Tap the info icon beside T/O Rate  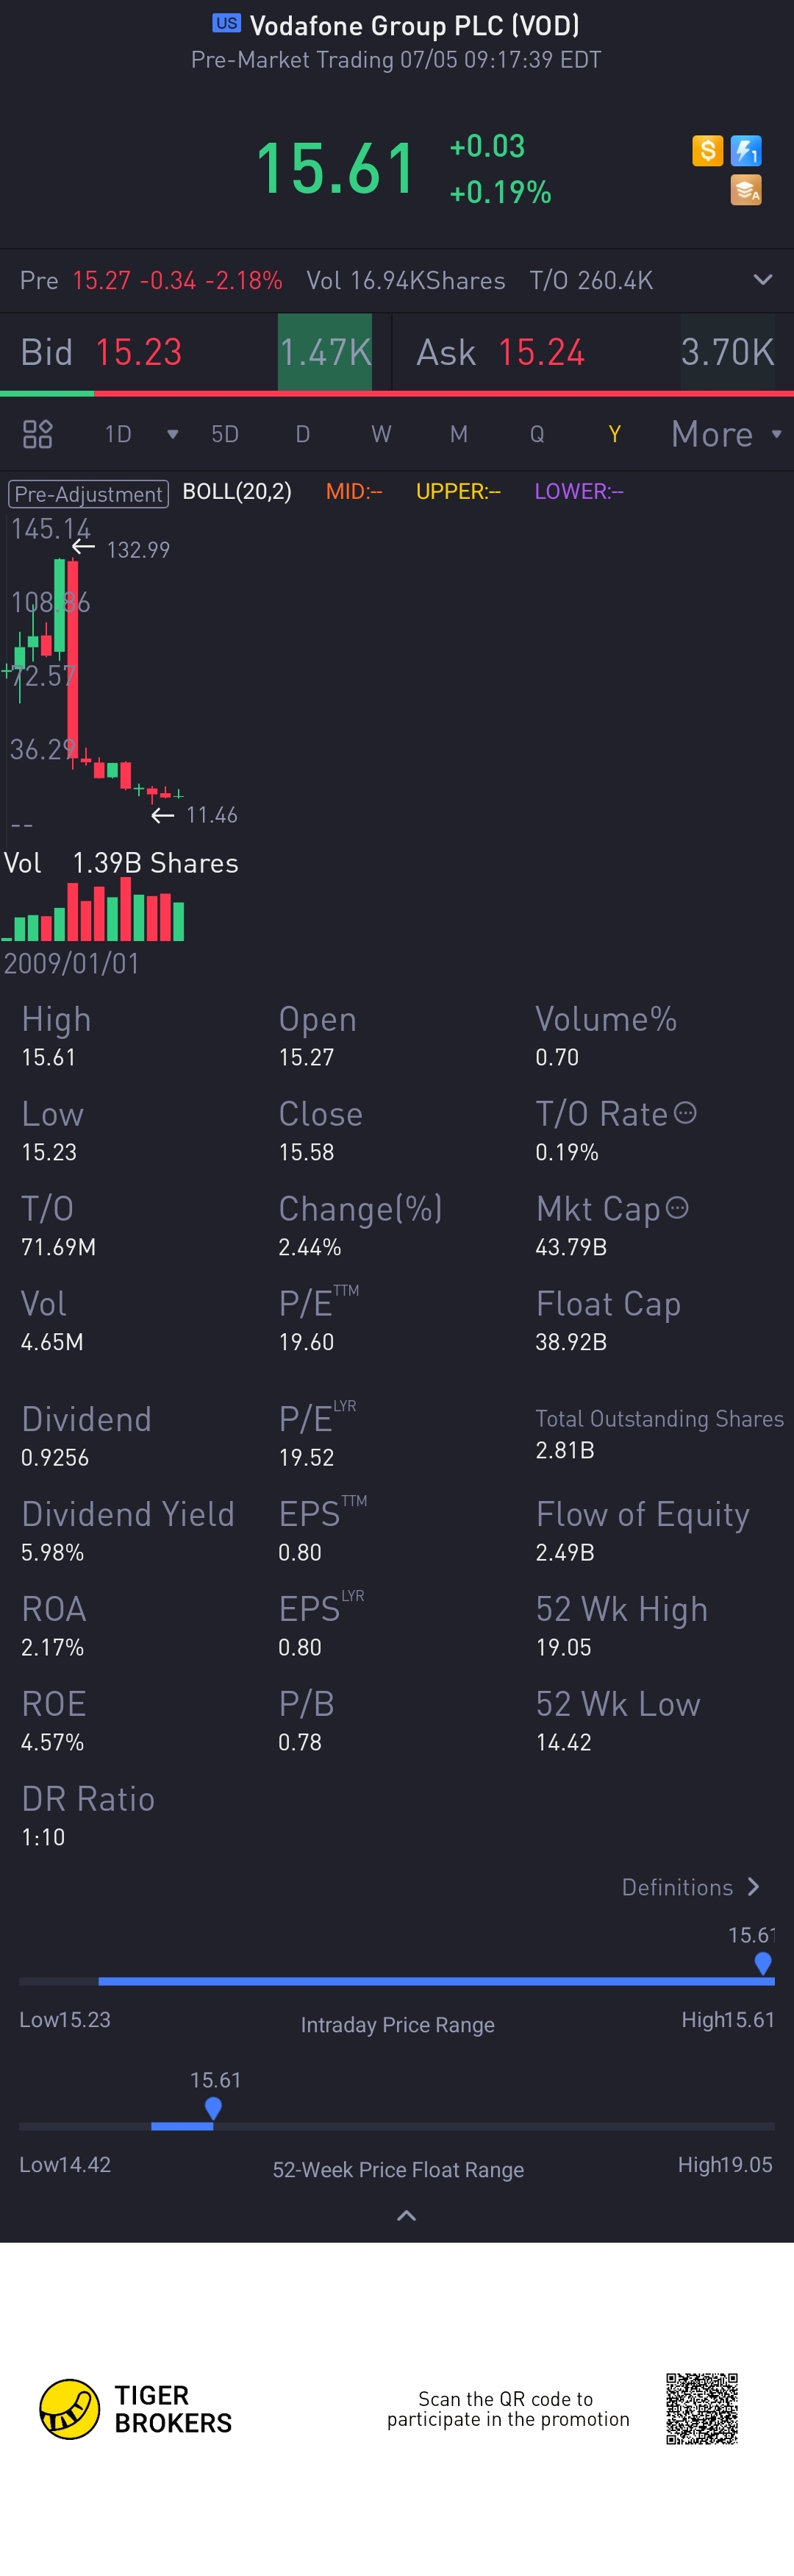point(685,1113)
